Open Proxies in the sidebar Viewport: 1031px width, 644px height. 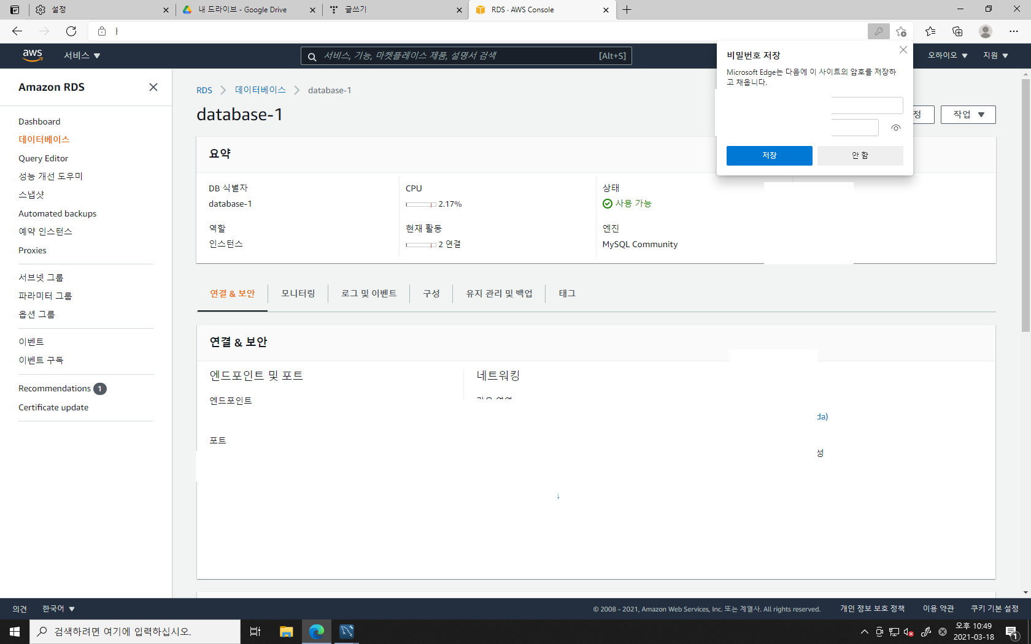(x=33, y=250)
